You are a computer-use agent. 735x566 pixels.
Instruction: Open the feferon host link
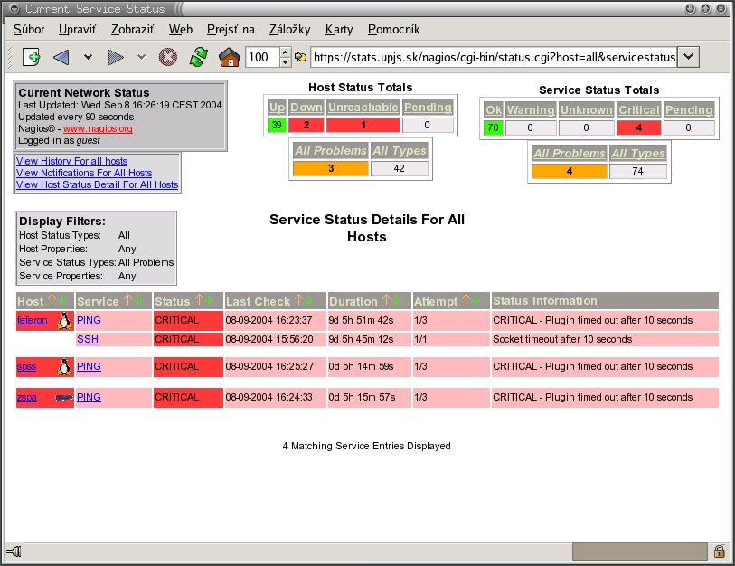pyautogui.click(x=33, y=320)
